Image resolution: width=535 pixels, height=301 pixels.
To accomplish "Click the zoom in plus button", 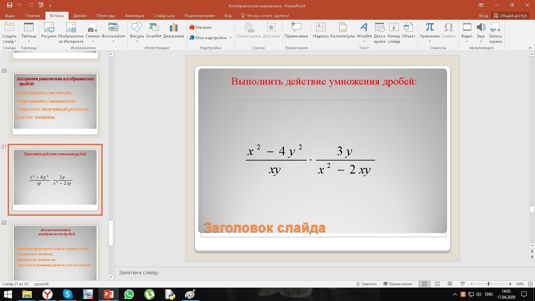I will coord(510,284).
